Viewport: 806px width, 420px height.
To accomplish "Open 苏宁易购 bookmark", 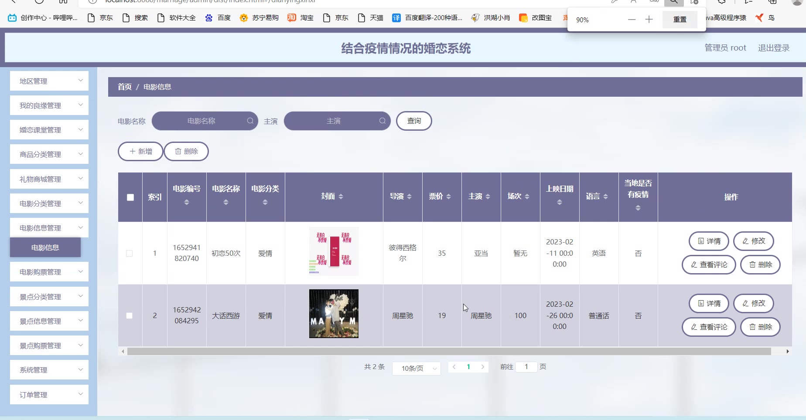I will click(259, 18).
